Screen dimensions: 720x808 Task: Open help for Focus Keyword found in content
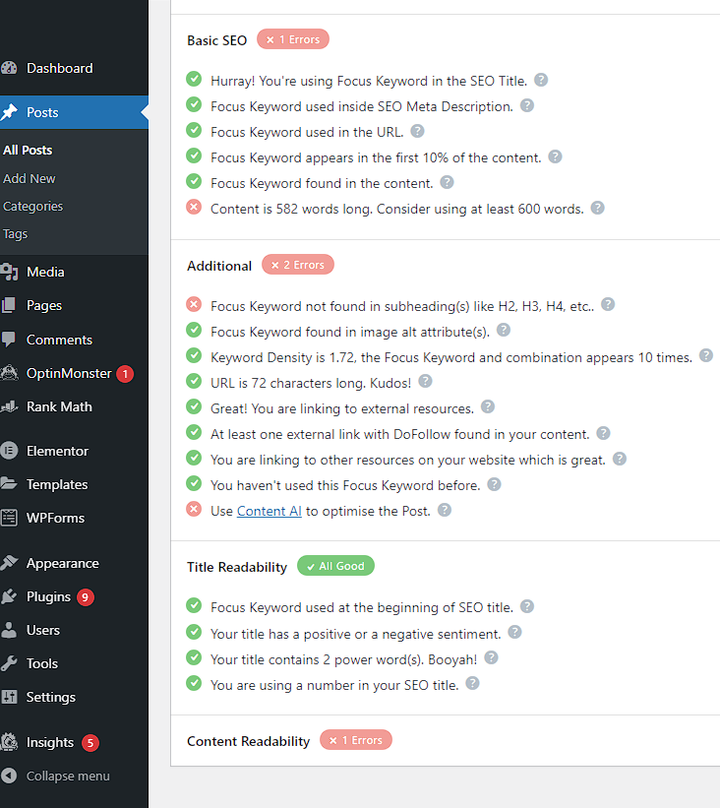[x=447, y=182]
